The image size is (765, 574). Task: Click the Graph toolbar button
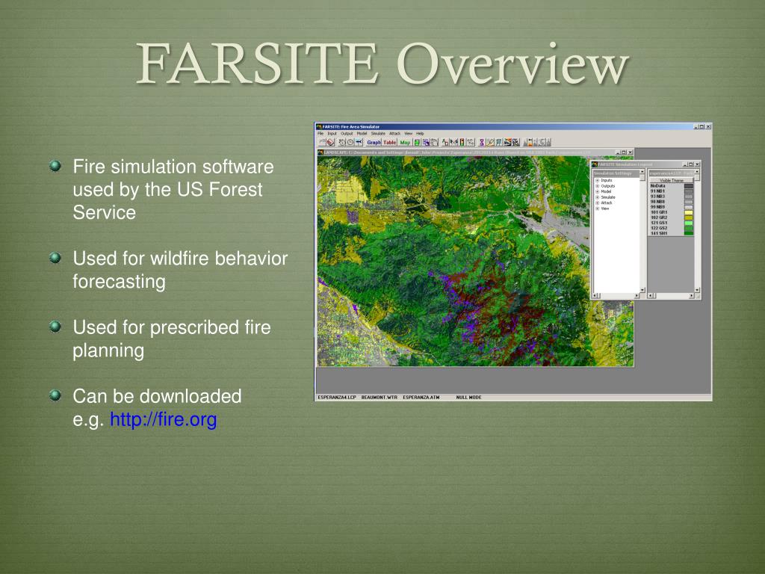click(x=374, y=142)
